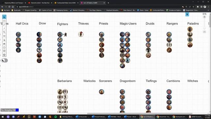Image resolution: width=211 pixels, height=119 pixels.
Task: Switch to the Confounded Rules tab
Action: pos(67,3)
